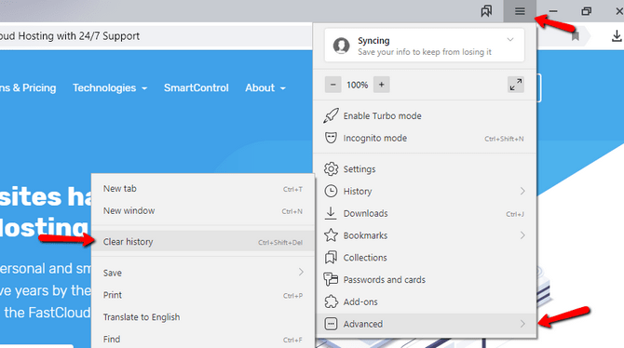624x348 pixels.
Task: Choose Incognito mode menu entry
Action: pyautogui.click(x=425, y=138)
